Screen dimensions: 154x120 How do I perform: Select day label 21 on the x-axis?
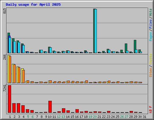pyautogui.click(x=99, y=117)
